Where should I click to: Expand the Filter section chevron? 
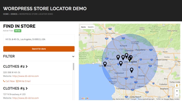coord(73,57)
